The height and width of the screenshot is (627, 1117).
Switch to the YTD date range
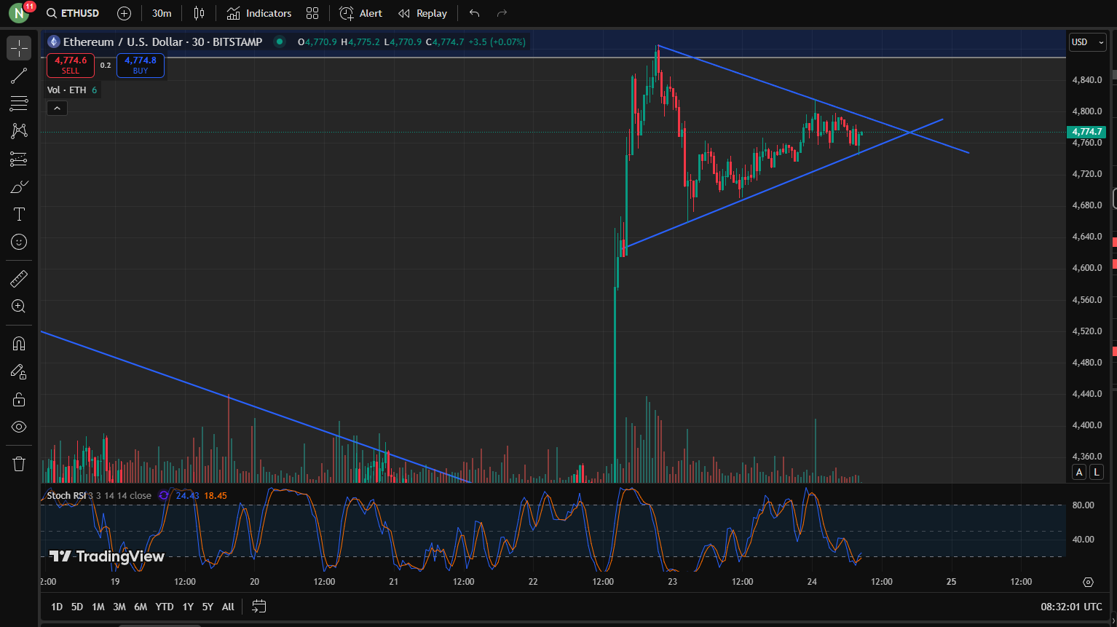pyautogui.click(x=165, y=607)
